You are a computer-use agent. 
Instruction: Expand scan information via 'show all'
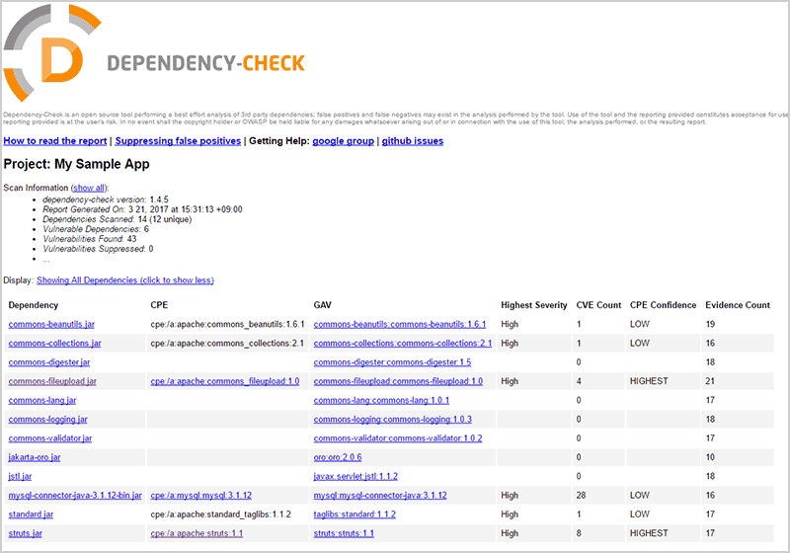click(x=89, y=188)
